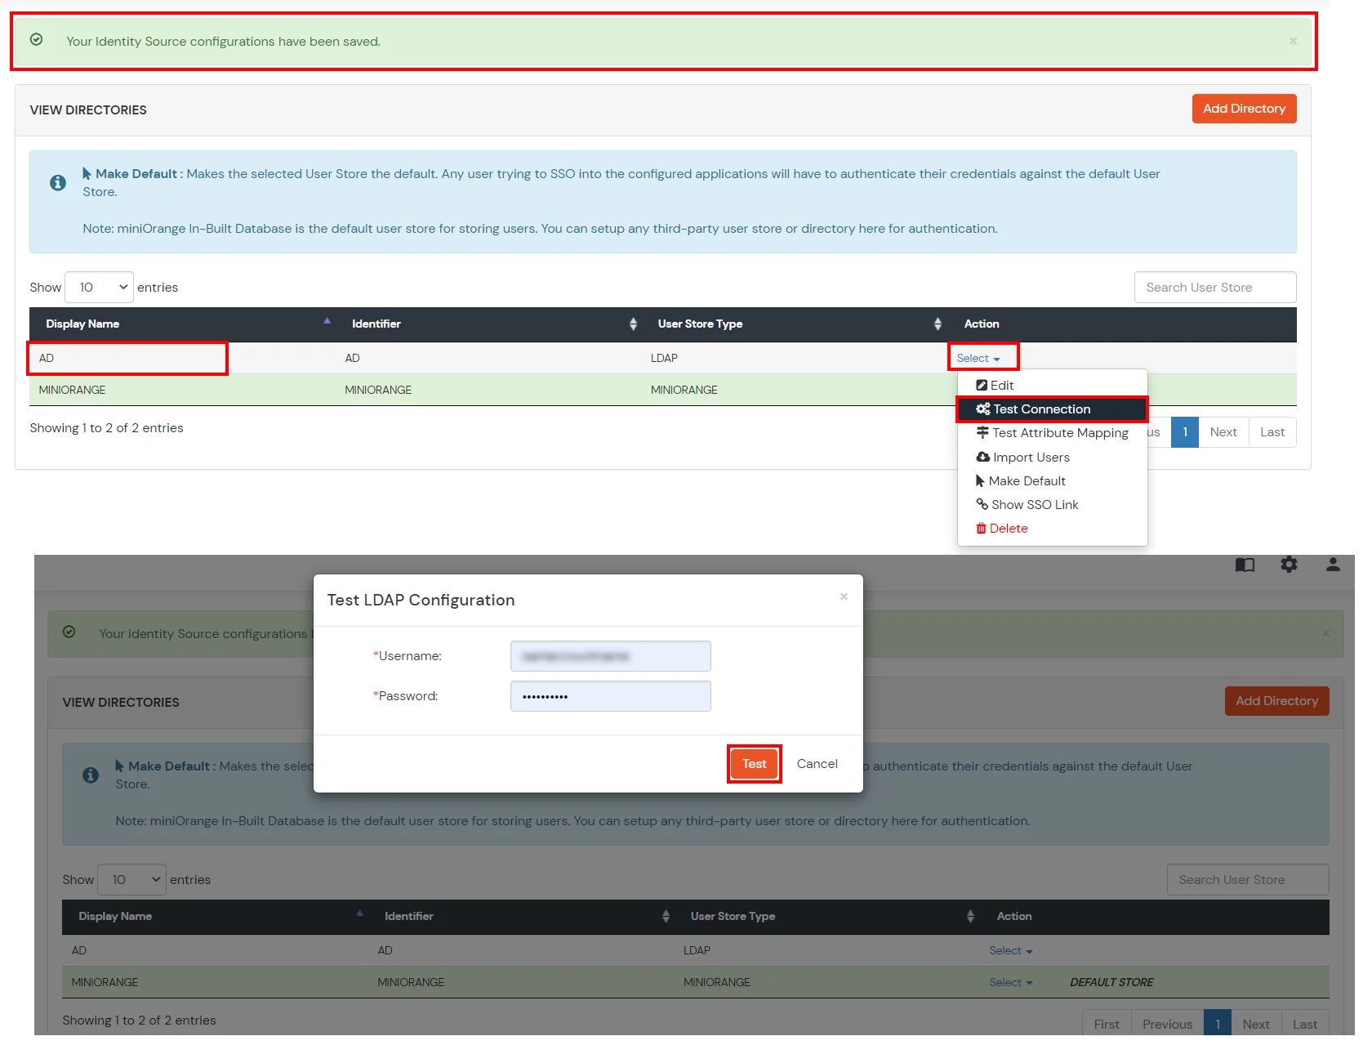Click the success check icon in the top alert

pyautogui.click(x=36, y=39)
